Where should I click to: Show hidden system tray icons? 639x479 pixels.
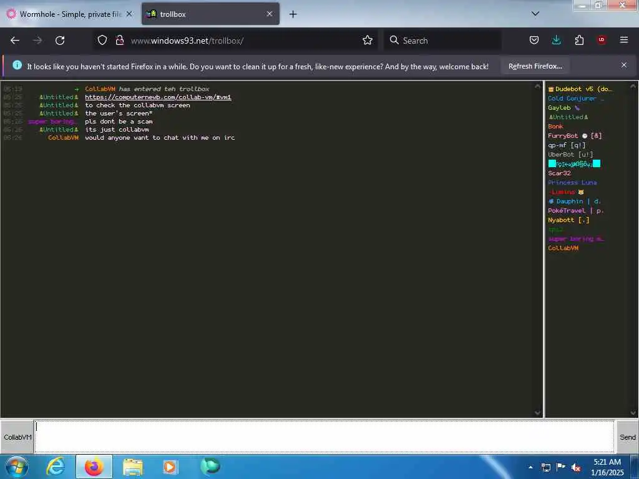[530, 467]
